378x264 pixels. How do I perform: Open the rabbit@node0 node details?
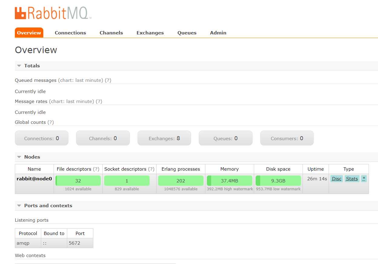point(34,179)
